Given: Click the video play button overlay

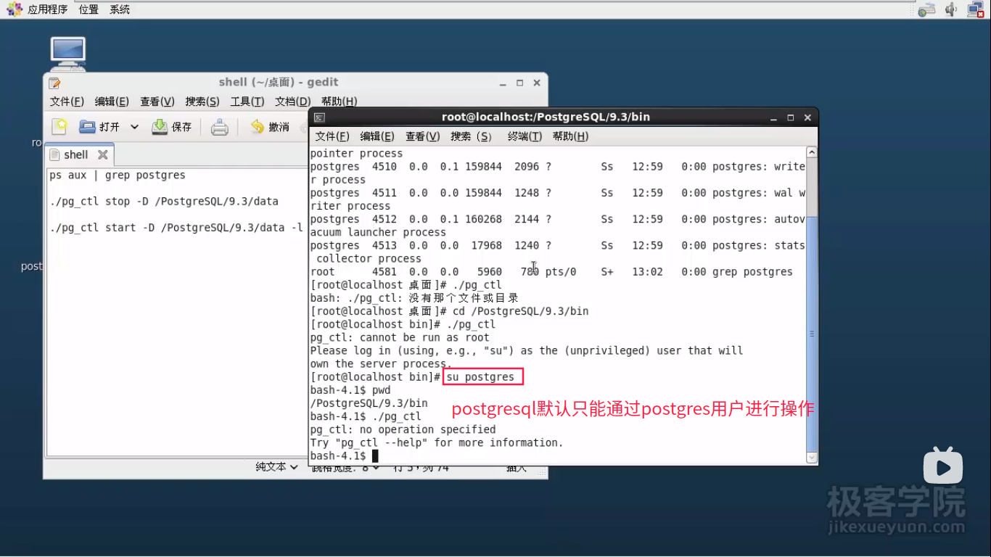Looking at the screenshot, I should [943, 465].
